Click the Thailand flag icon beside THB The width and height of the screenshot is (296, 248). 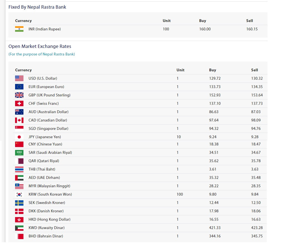pos(19,169)
